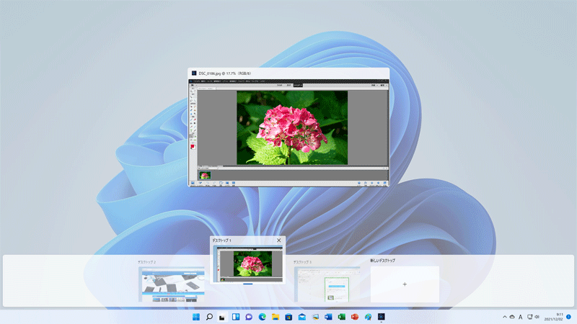Viewport: 577px width, 324px height.
Task: Open the volume speaker tray icon
Action: click(x=537, y=317)
